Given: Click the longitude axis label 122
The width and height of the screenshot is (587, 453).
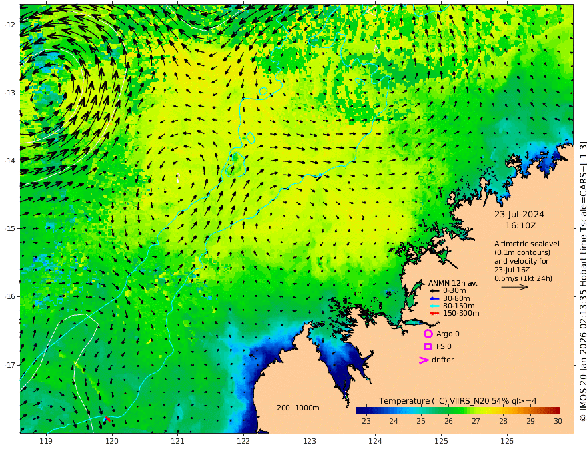Looking at the screenshot, I should coord(243,442).
